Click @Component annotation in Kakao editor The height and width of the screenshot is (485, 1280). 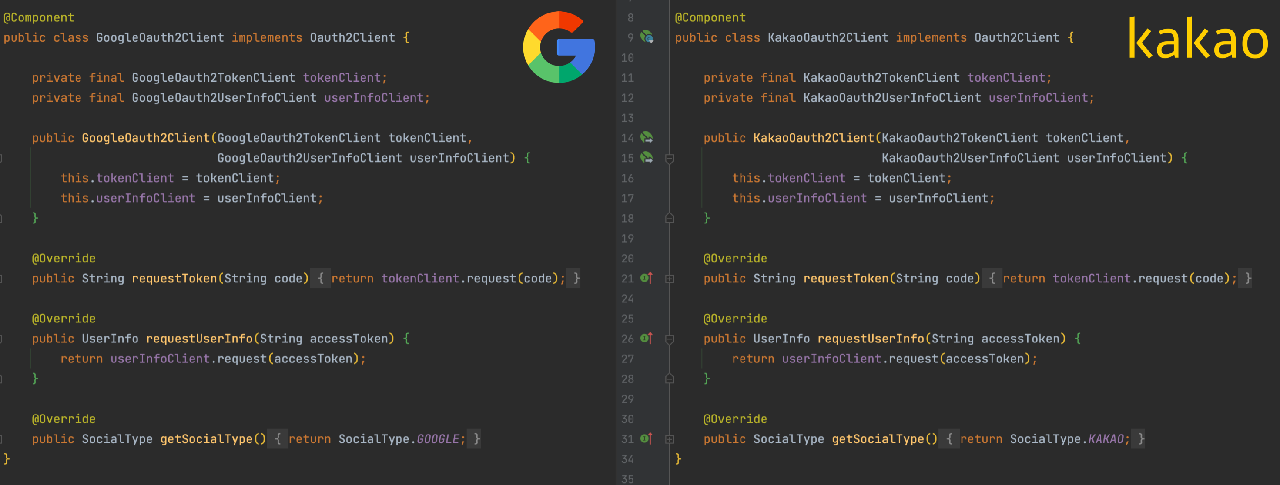click(x=710, y=18)
